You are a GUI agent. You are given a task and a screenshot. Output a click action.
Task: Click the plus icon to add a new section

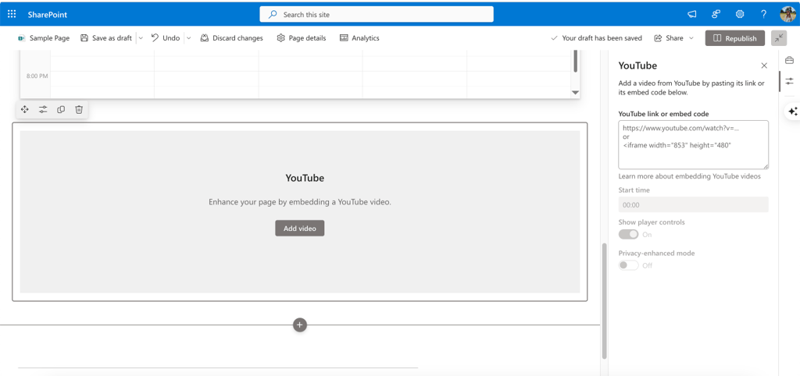[300, 325]
